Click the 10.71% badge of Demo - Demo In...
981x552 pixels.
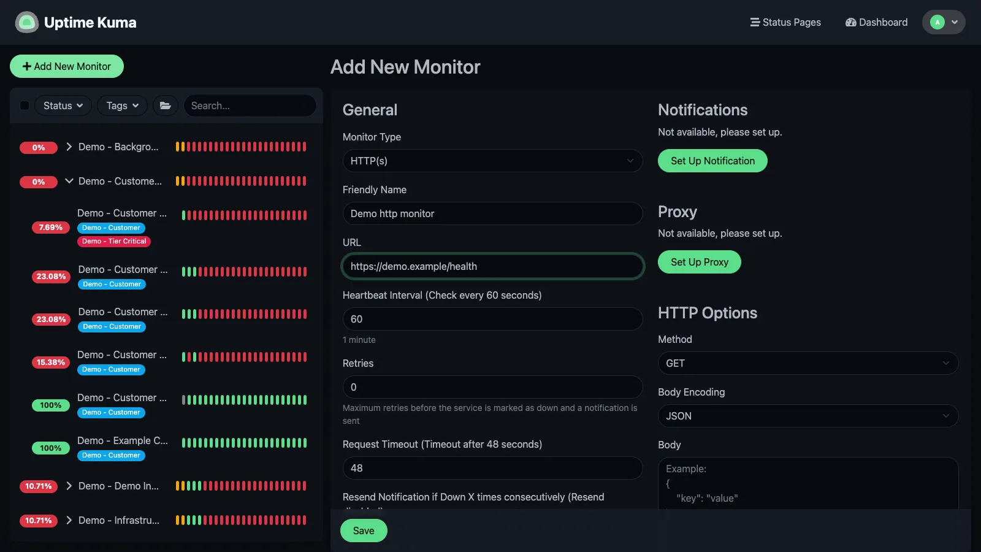pyautogui.click(x=39, y=486)
